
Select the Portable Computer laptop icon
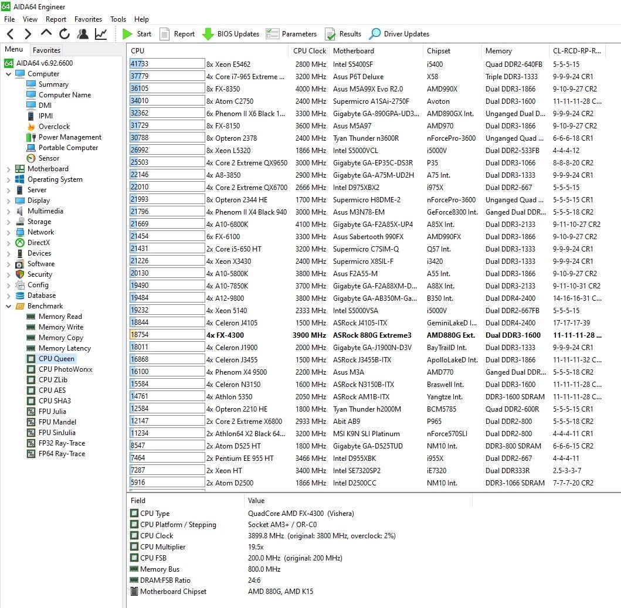[31, 148]
